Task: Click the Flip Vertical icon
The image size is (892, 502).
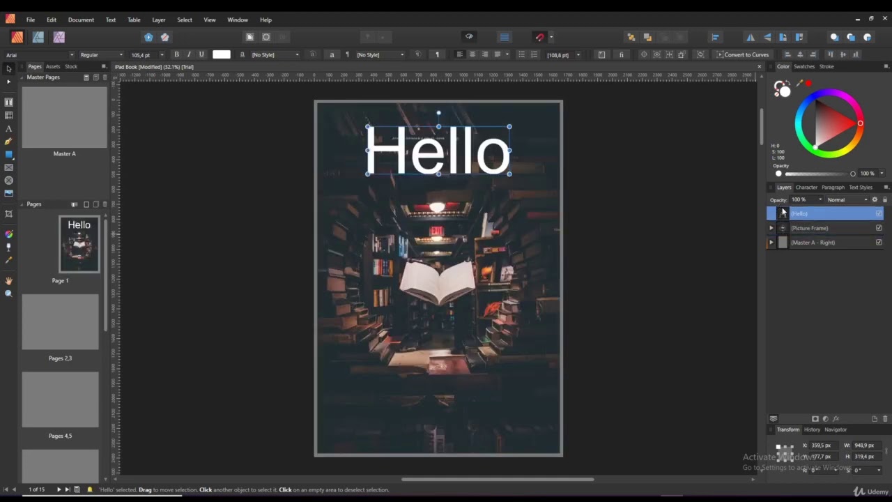Action: (x=767, y=37)
